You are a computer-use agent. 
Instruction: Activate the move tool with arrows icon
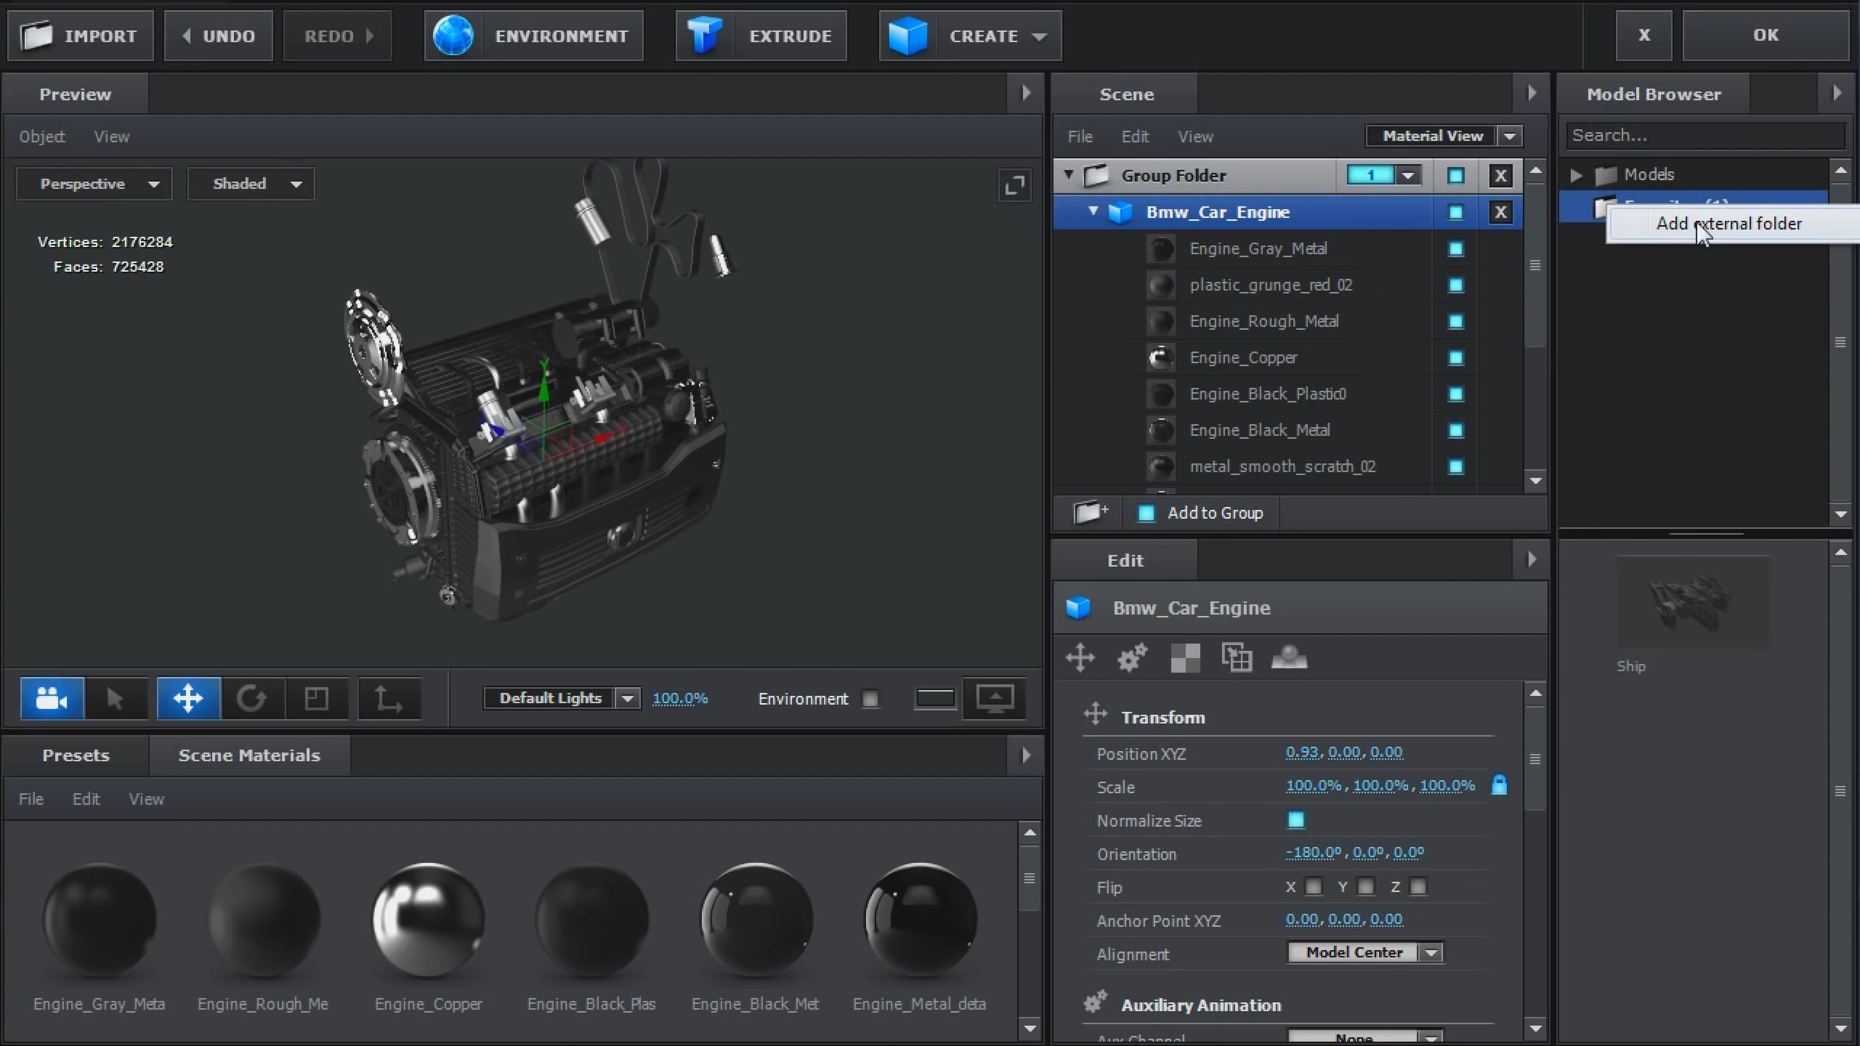(x=188, y=698)
